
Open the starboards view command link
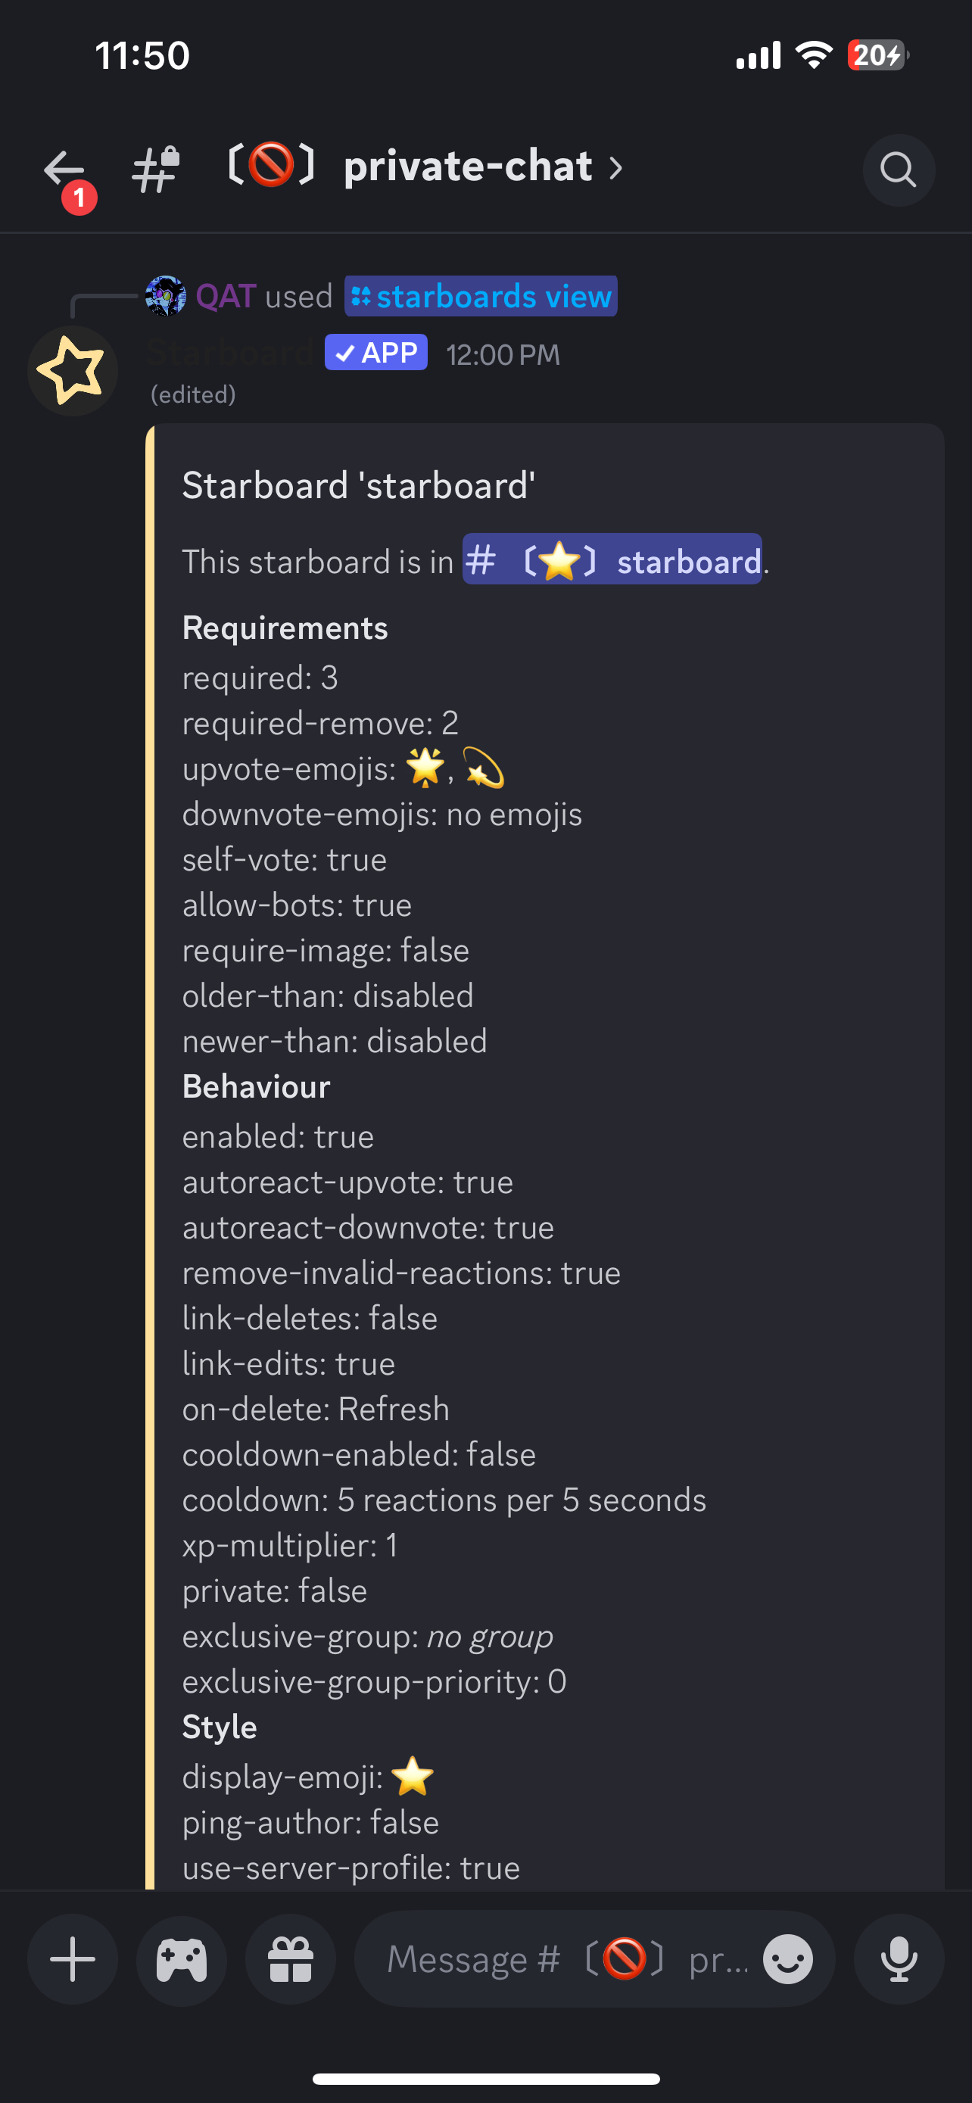coord(481,295)
